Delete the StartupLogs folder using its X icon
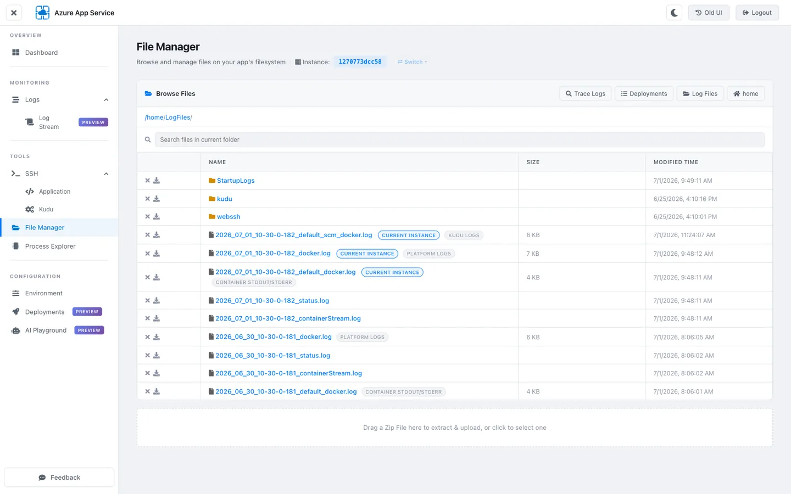The width and height of the screenshot is (791, 494). [147, 181]
